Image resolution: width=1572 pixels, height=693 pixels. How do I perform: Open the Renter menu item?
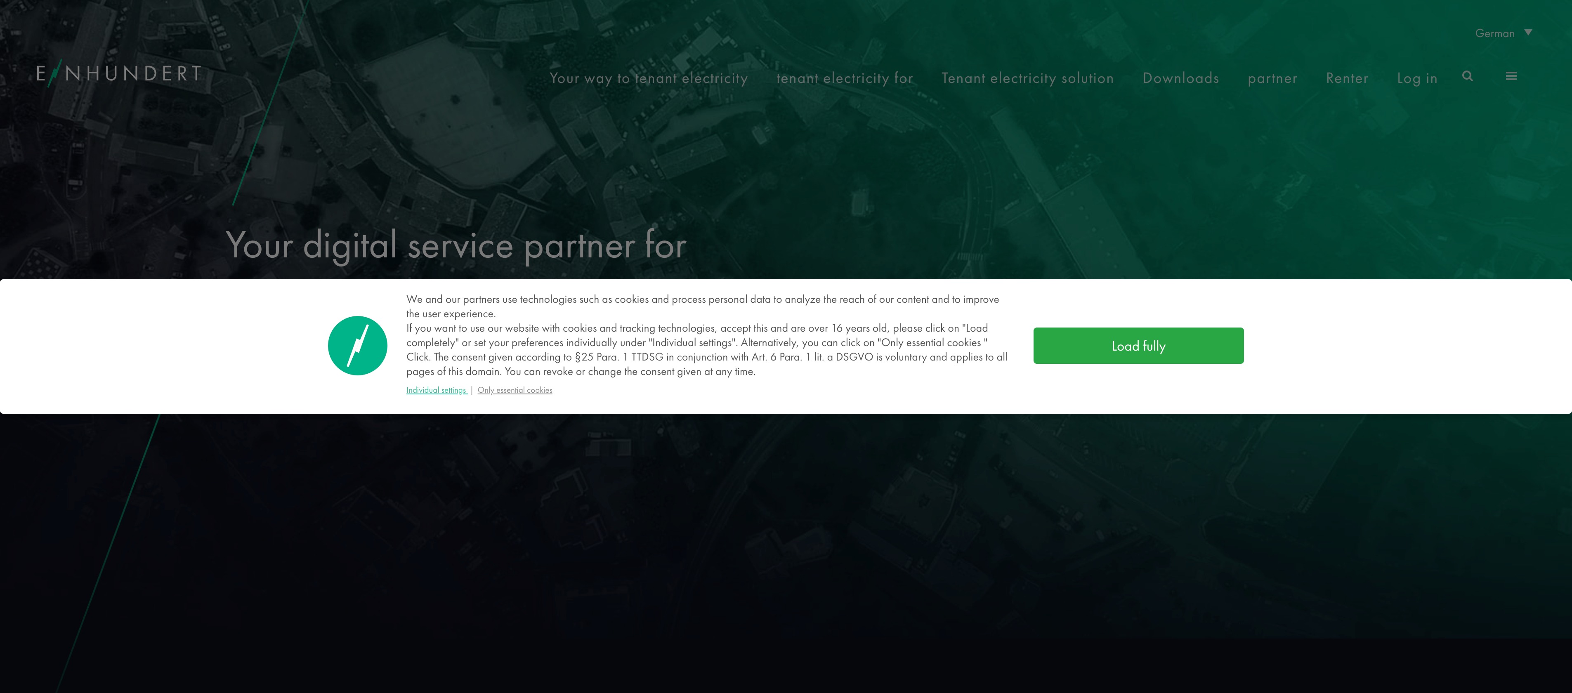[x=1347, y=78]
